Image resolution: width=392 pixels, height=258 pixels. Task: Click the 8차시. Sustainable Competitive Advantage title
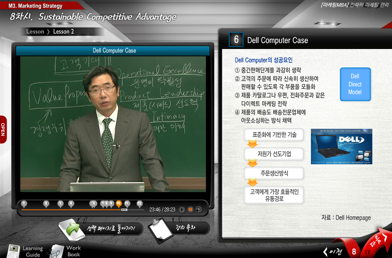coord(93,17)
